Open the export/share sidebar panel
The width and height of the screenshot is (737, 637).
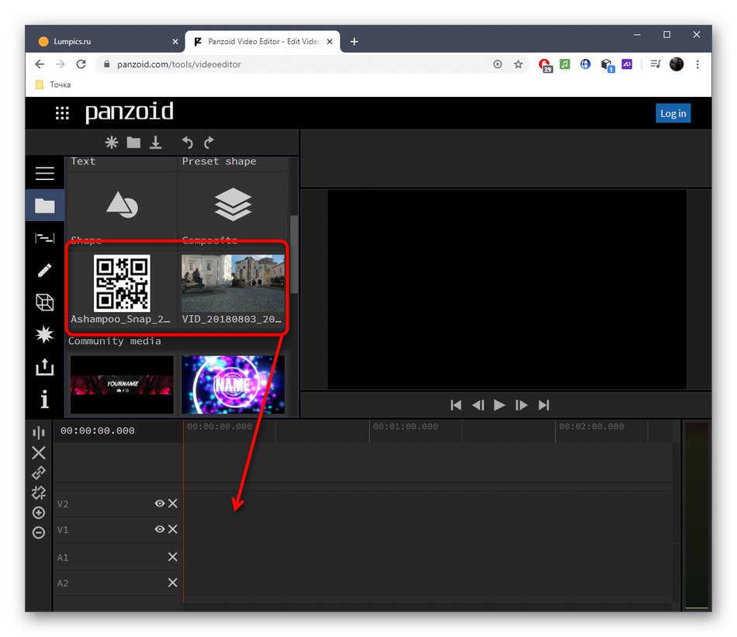point(45,367)
